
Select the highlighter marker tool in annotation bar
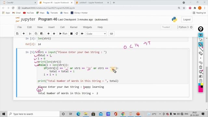[201, 45]
